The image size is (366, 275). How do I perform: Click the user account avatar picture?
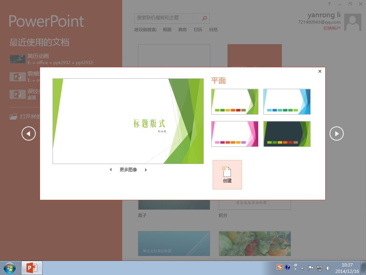click(x=353, y=22)
